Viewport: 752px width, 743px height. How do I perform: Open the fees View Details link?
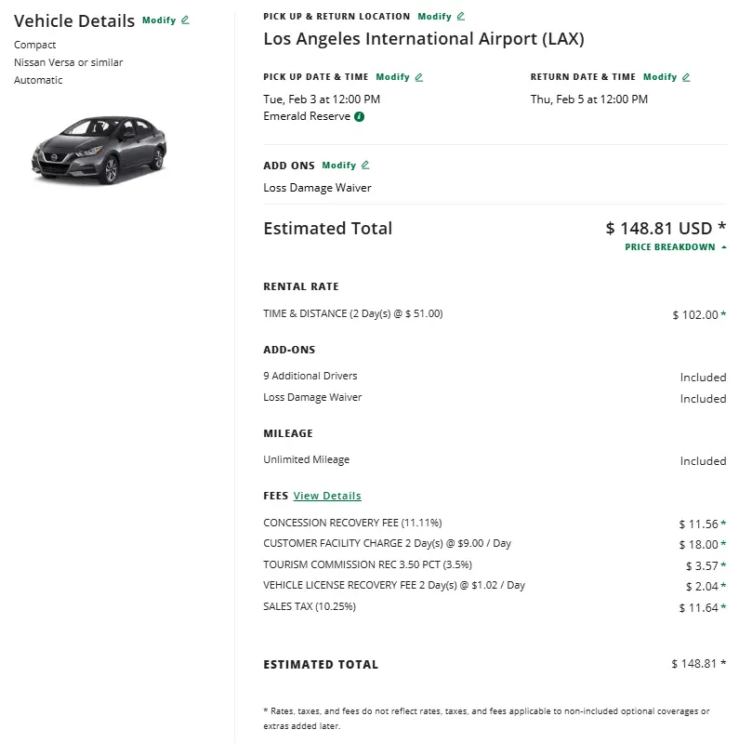327,496
